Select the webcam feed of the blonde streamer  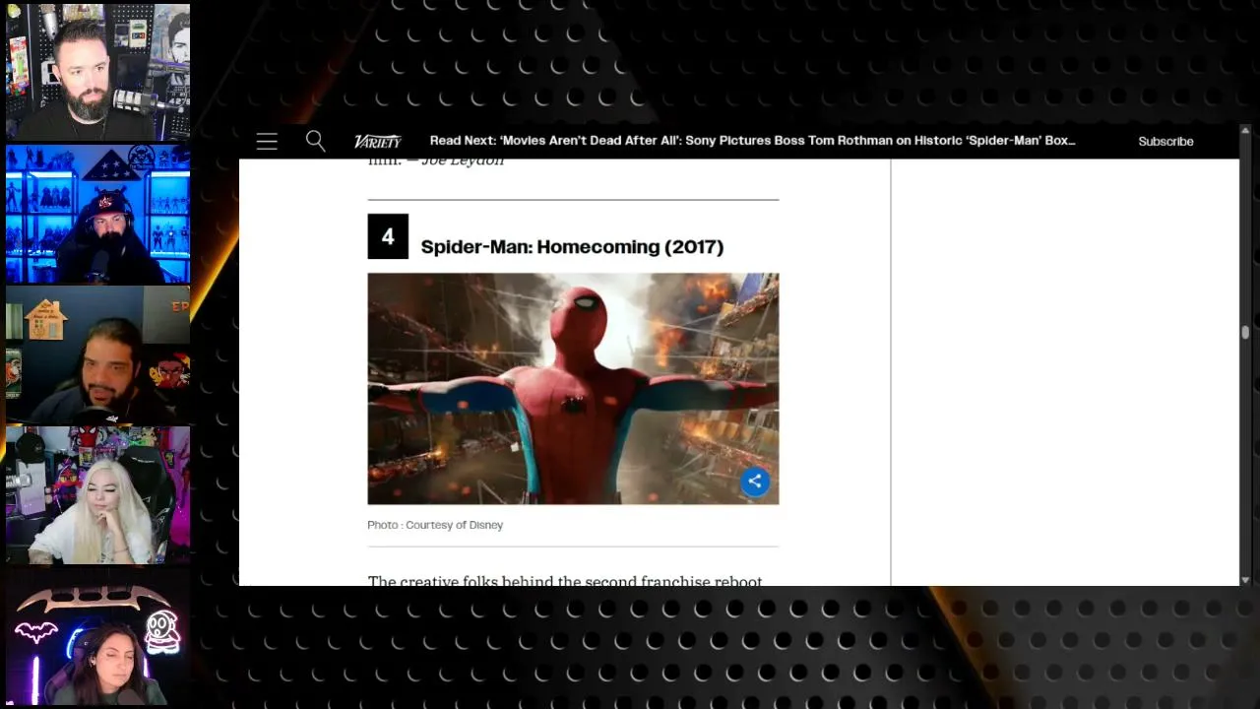(98, 495)
